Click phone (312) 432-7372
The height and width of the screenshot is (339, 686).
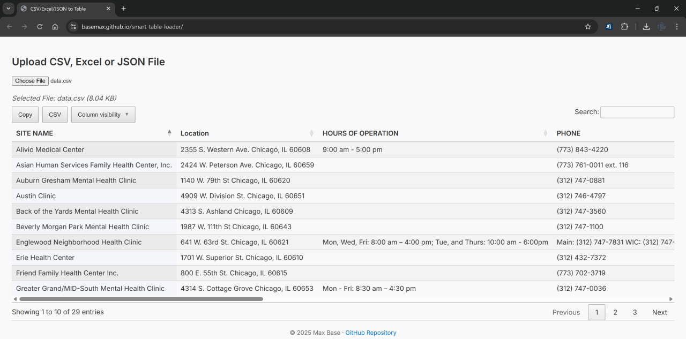[x=581, y=258]
